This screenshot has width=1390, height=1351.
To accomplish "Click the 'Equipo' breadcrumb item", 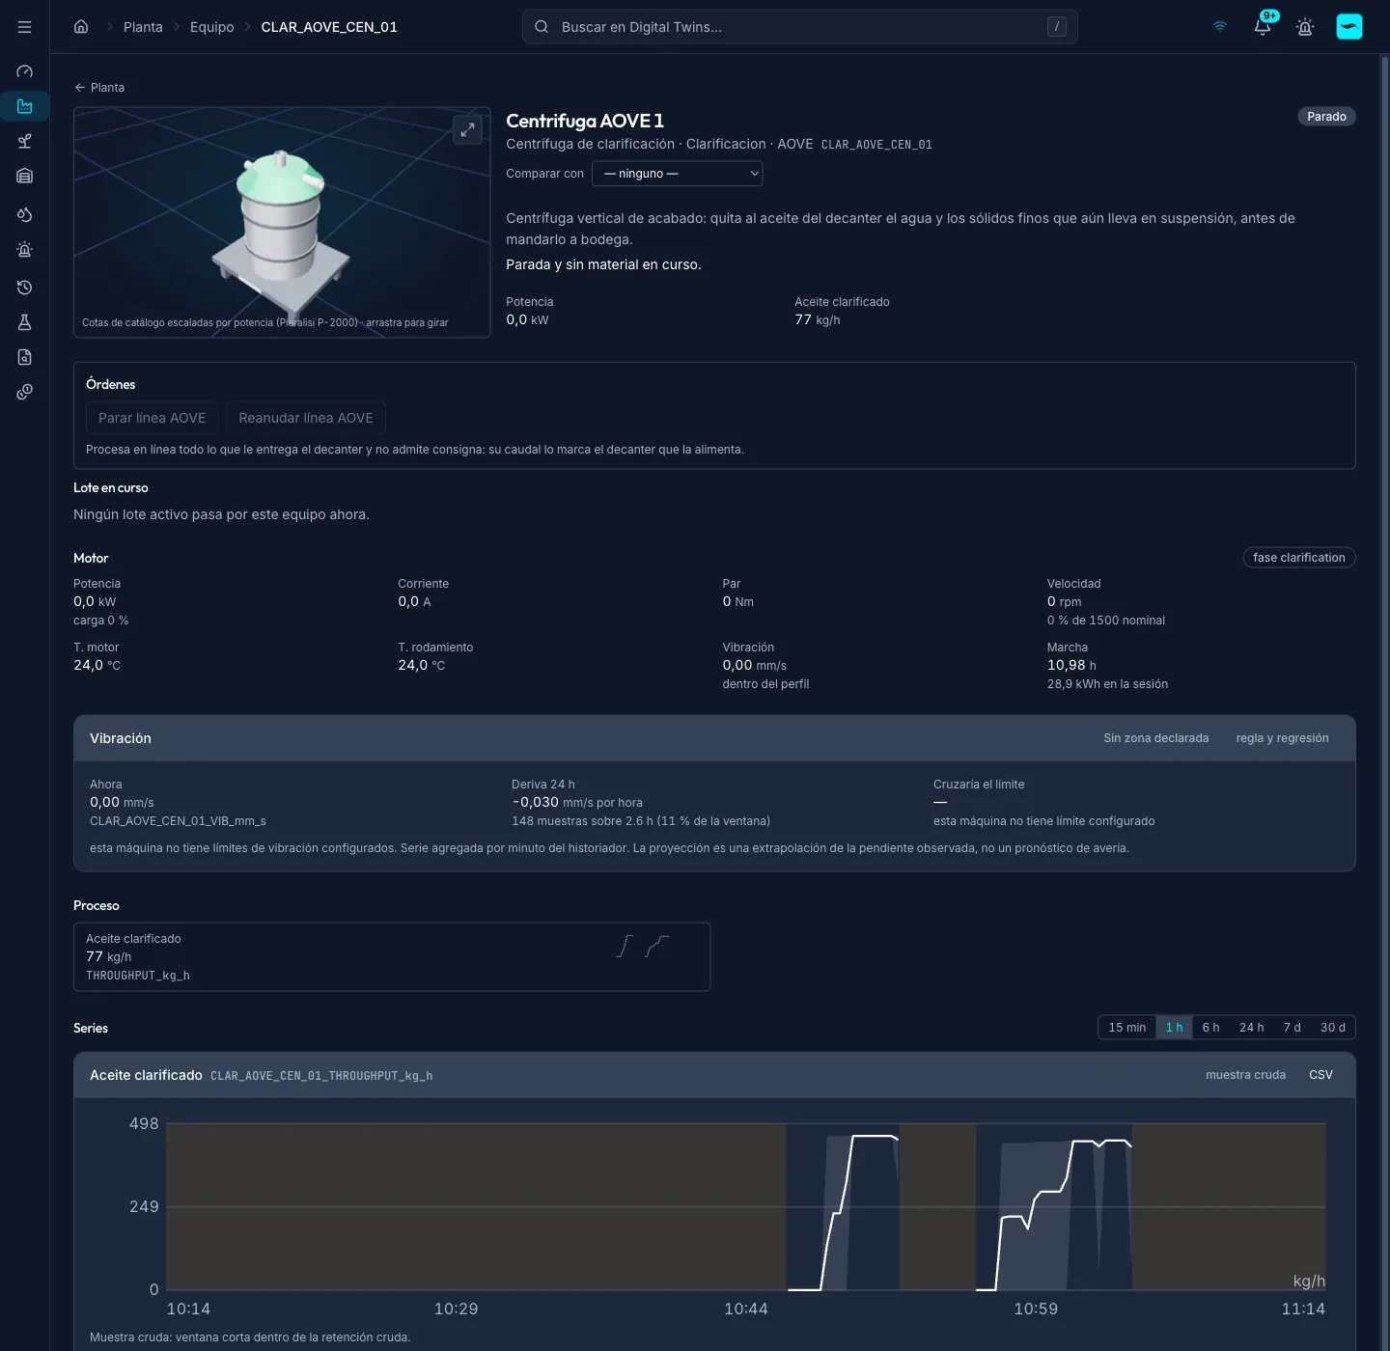I will 211,27.
